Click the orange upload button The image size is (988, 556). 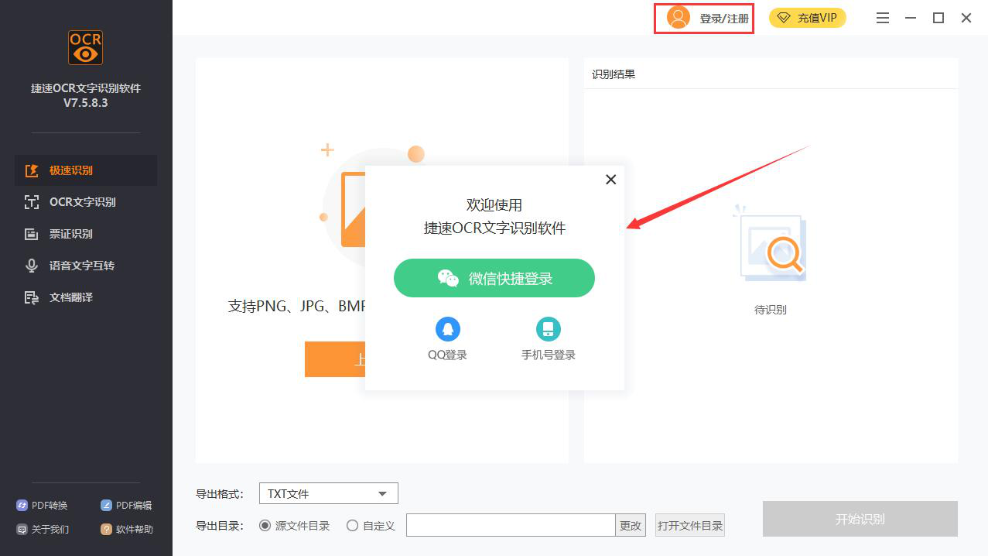[335, 359]
